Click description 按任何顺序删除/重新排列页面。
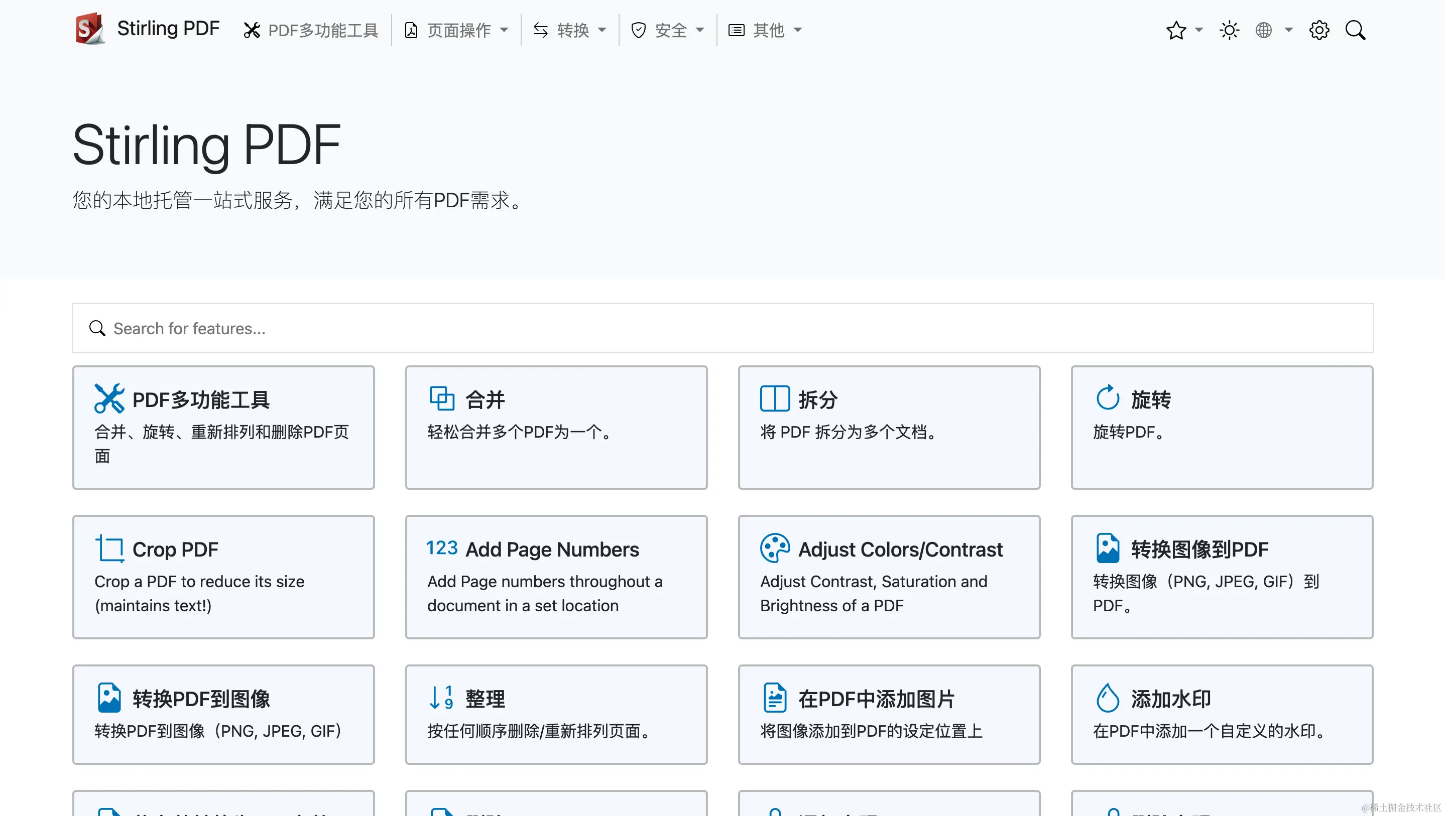This screenshot has width=1445, height=816. tap(540, 731)
